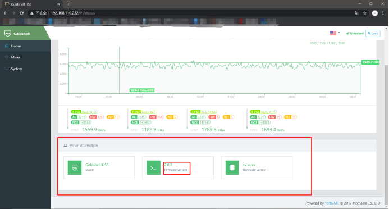Click the Miner gear icon in sidebar

pyautogui.click(x=6, y=57)
